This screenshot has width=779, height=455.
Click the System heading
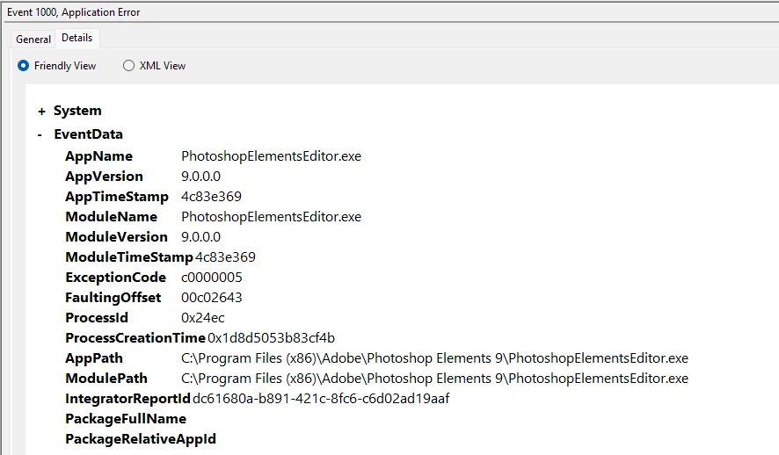(77, 111)
